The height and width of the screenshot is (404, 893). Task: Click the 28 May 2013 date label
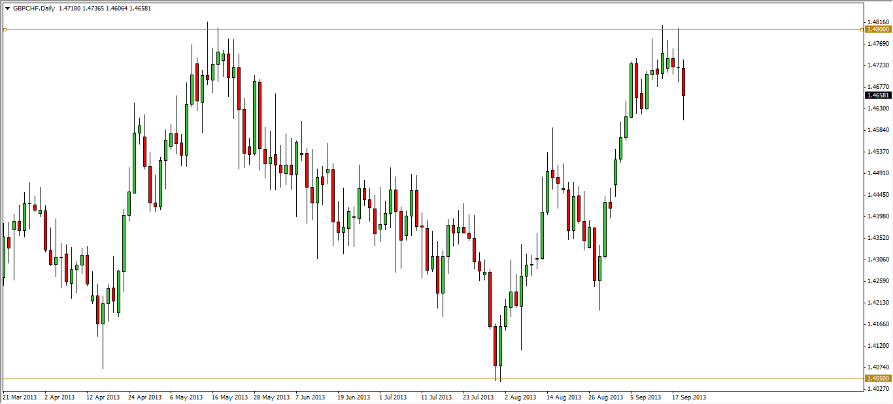click(271, 397)
